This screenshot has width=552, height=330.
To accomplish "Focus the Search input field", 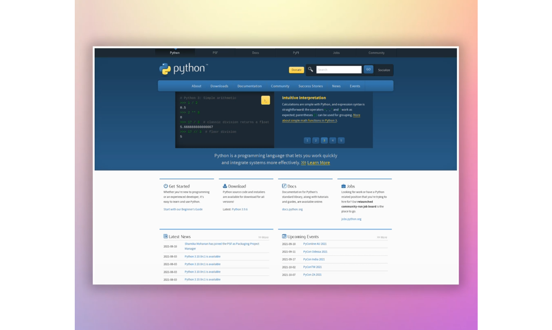I will coord(339,69).
